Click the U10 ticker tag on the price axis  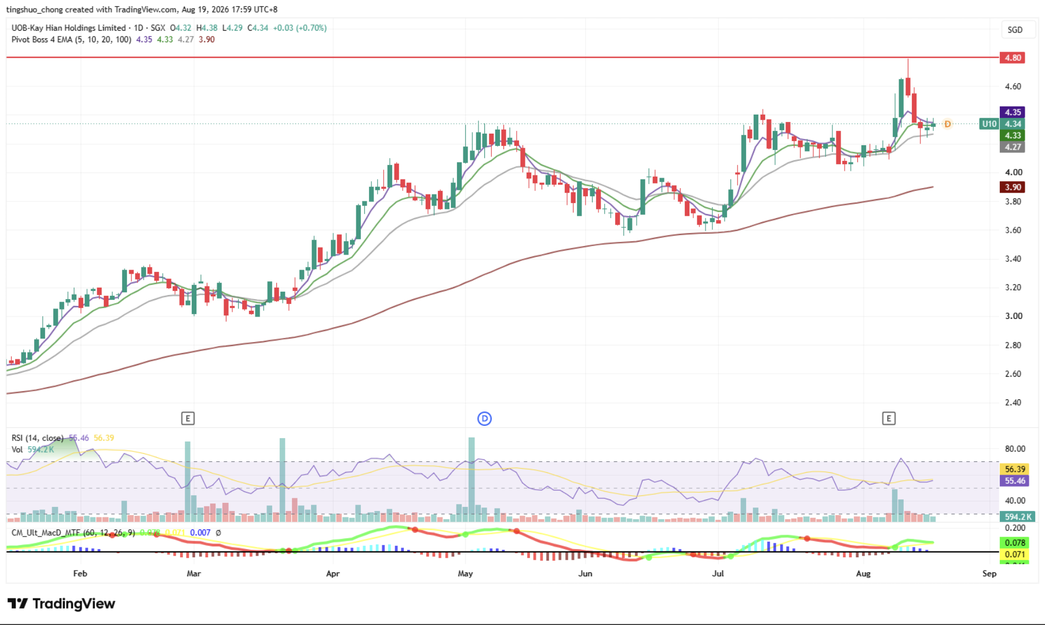(x=989, y=124)
